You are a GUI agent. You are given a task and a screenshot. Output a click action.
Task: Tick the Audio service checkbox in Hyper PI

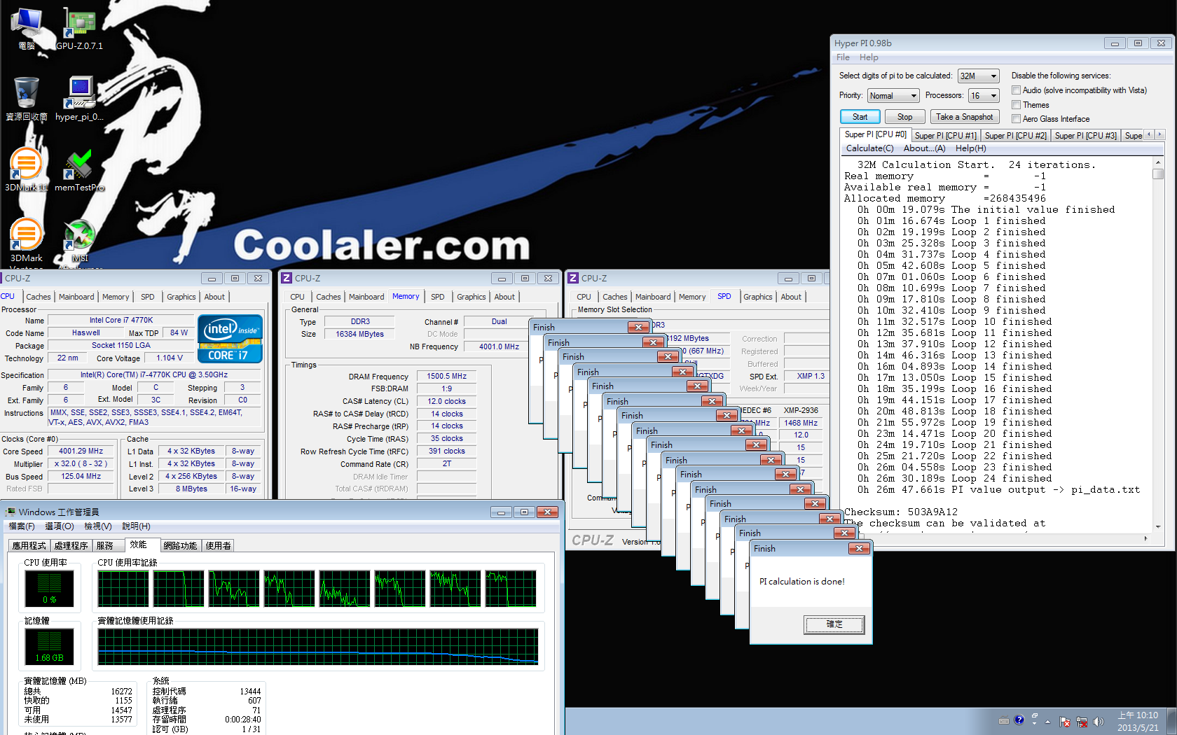[1016, 90]
